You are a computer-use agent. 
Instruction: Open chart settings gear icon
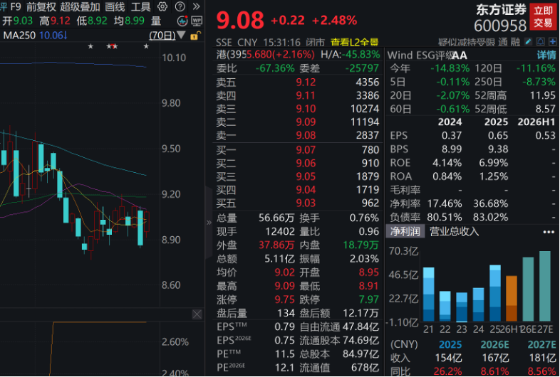coord(162,6)
